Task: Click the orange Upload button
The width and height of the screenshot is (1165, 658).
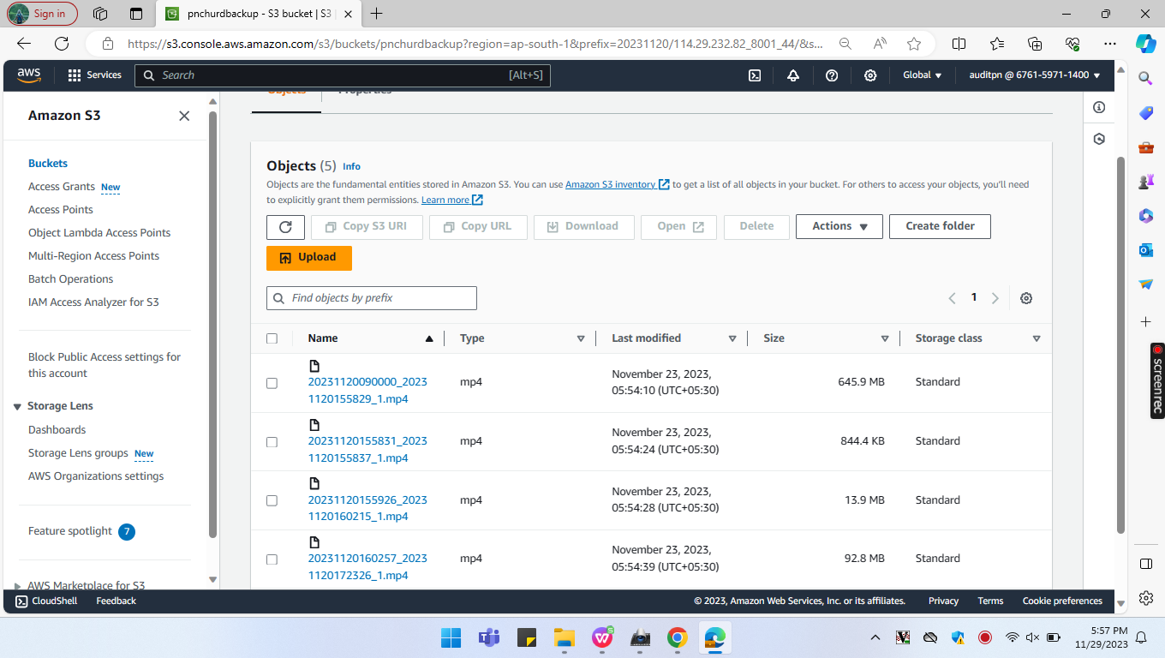Action: coord(309,258)
